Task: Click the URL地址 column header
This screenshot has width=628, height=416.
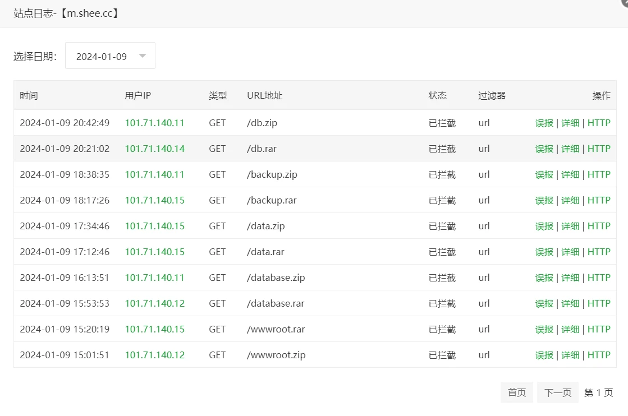Action: (264, 95)
